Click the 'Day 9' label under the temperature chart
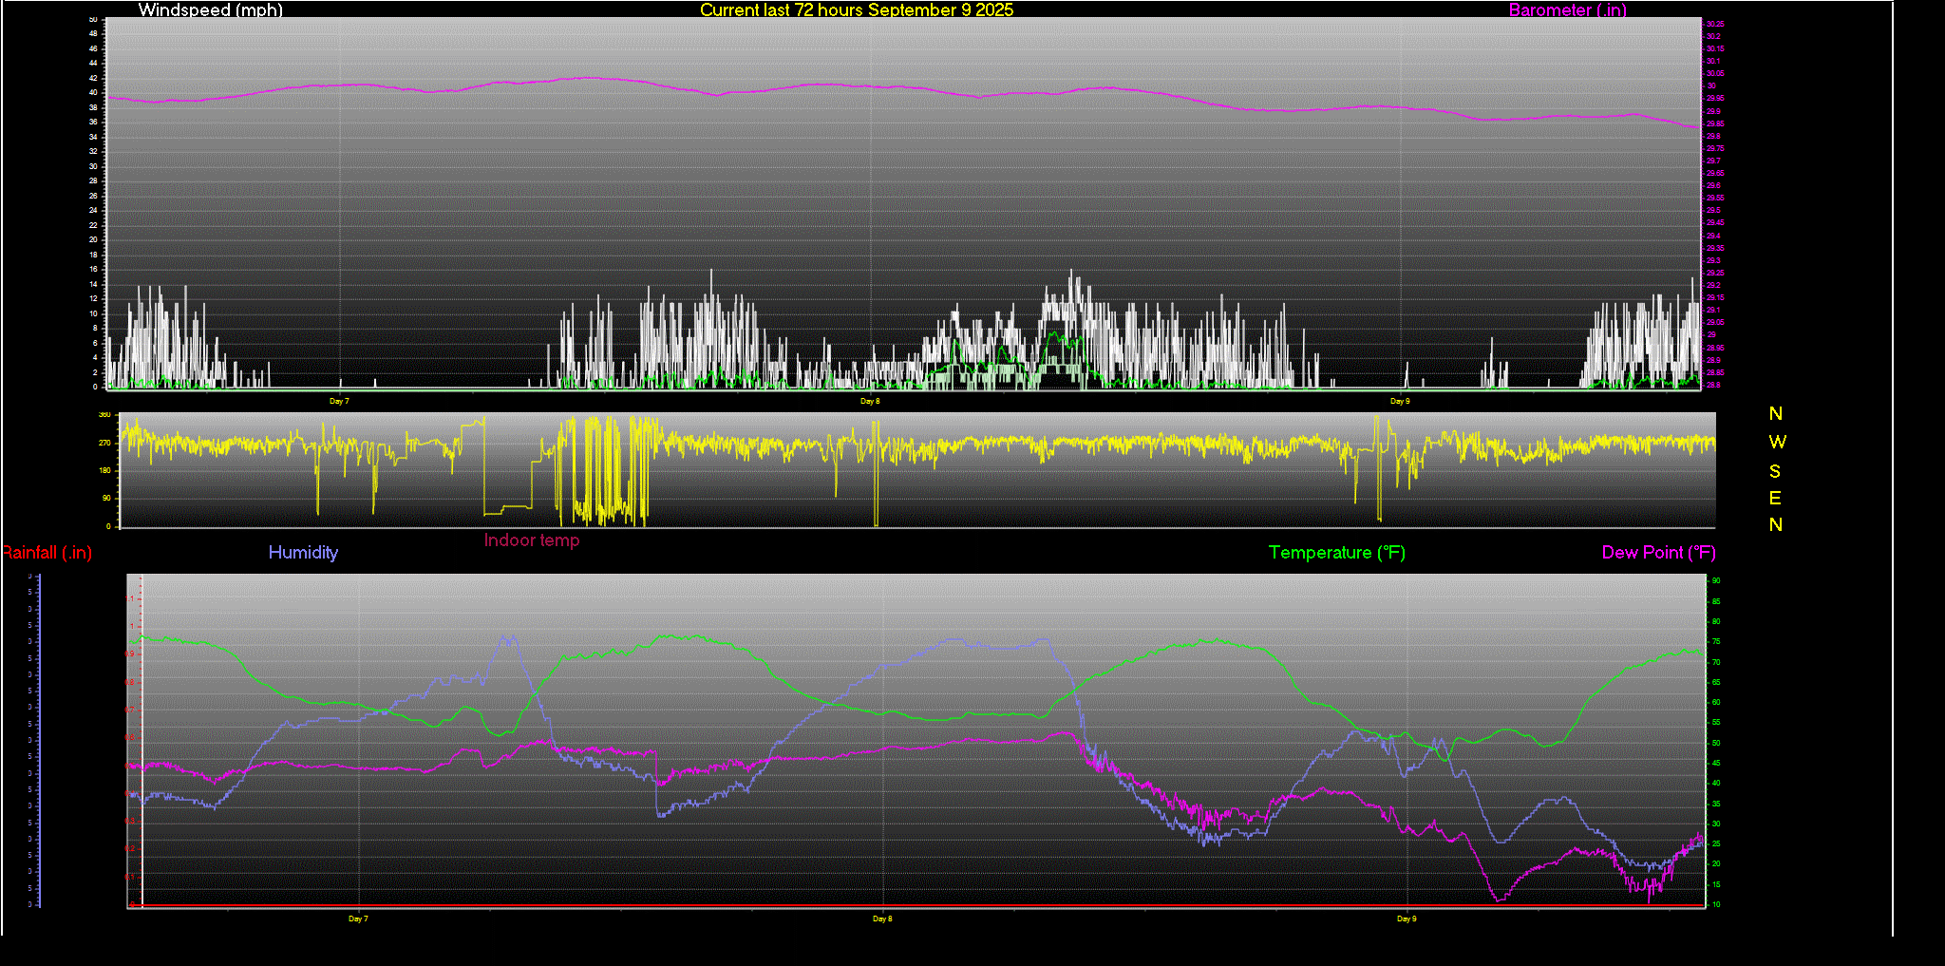The height and width of the screenshot is (966, 1945). point(1407,919)
